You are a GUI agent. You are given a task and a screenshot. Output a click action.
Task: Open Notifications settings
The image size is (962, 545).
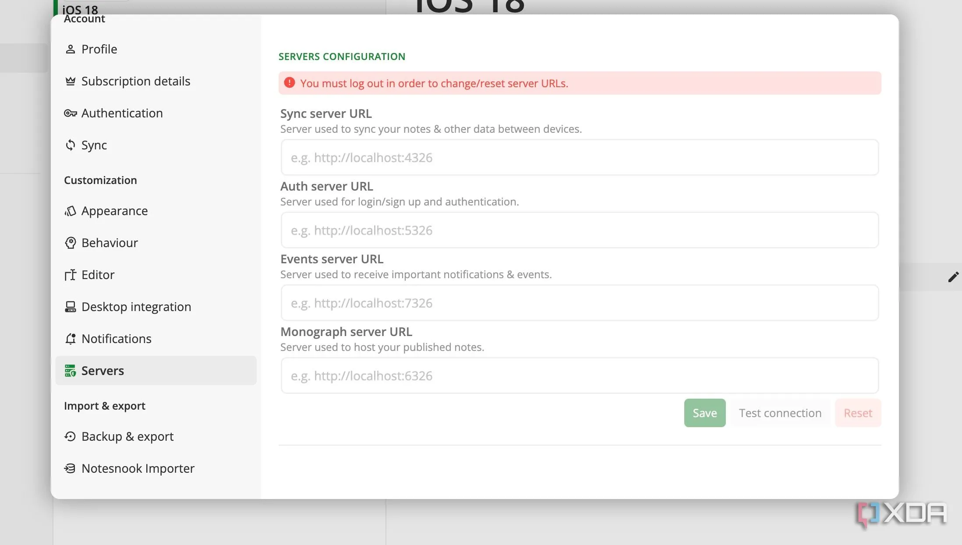coord(156,339)
